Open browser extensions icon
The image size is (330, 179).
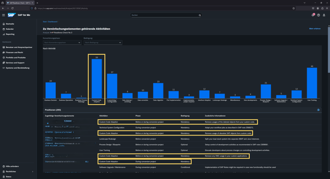point(322,8)
